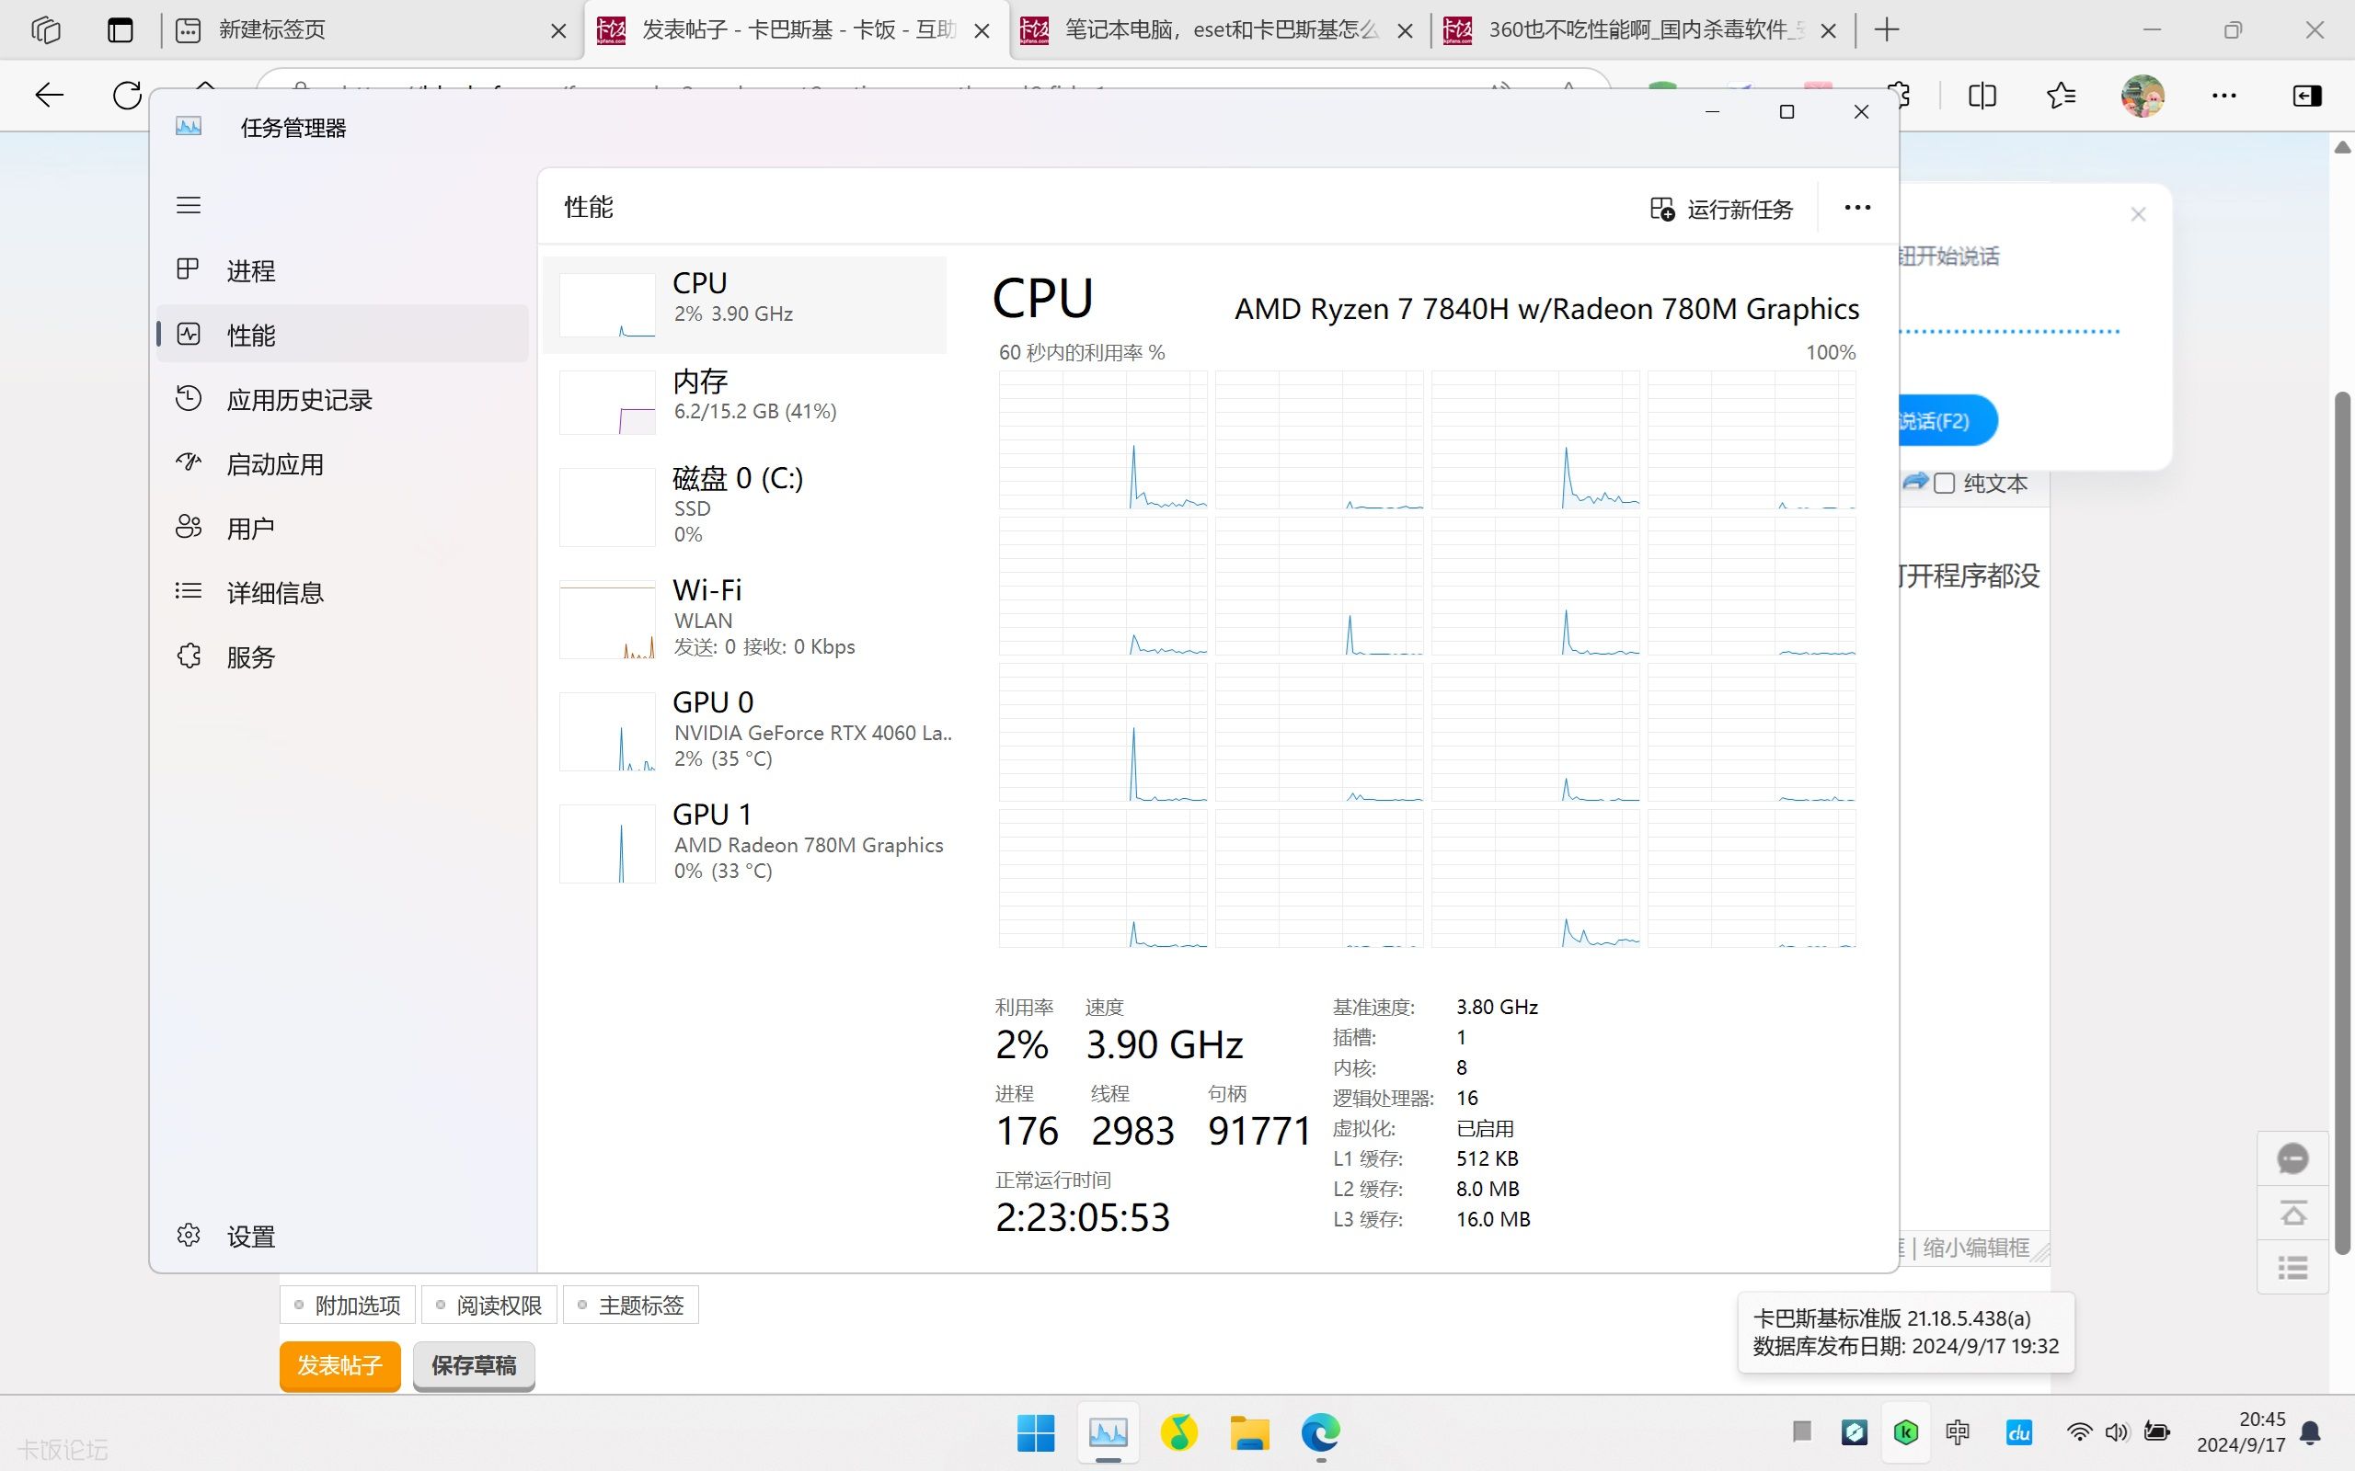Go to 启动应用 startup apps page
The image size is (2355, 1471).
341,464
